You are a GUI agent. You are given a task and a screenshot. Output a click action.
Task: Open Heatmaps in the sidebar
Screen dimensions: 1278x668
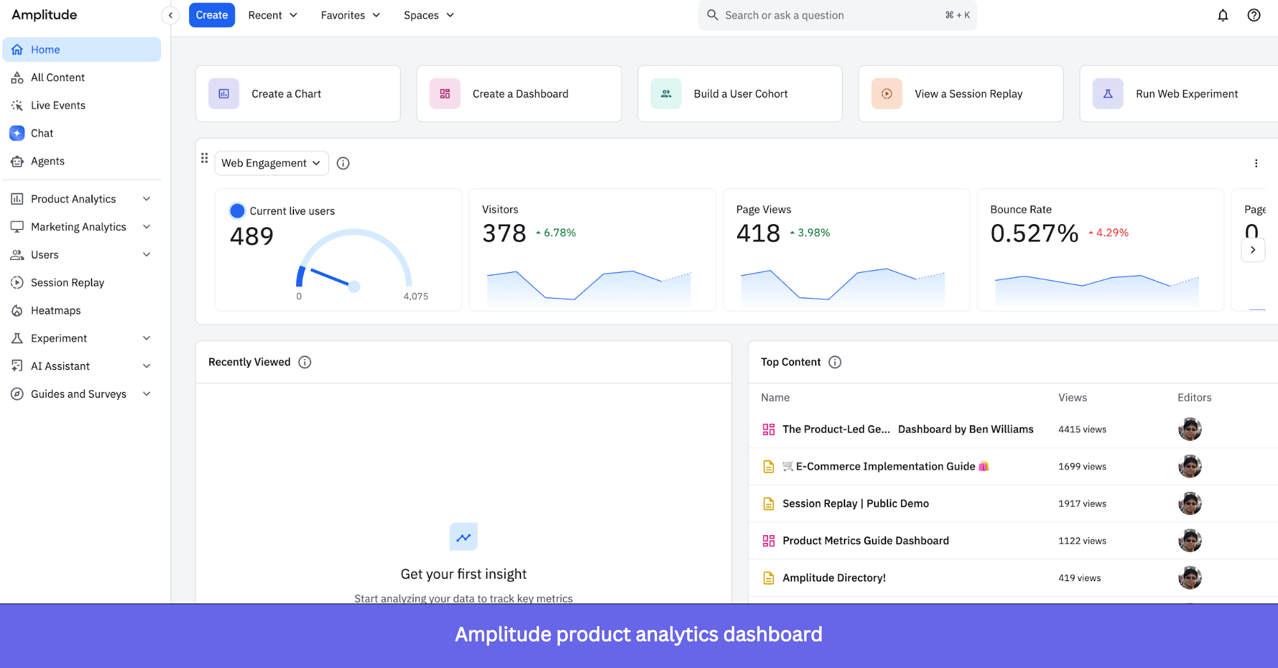[56, 310]
